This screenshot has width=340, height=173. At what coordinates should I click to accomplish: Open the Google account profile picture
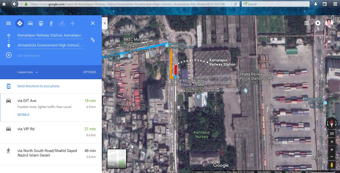329,23
